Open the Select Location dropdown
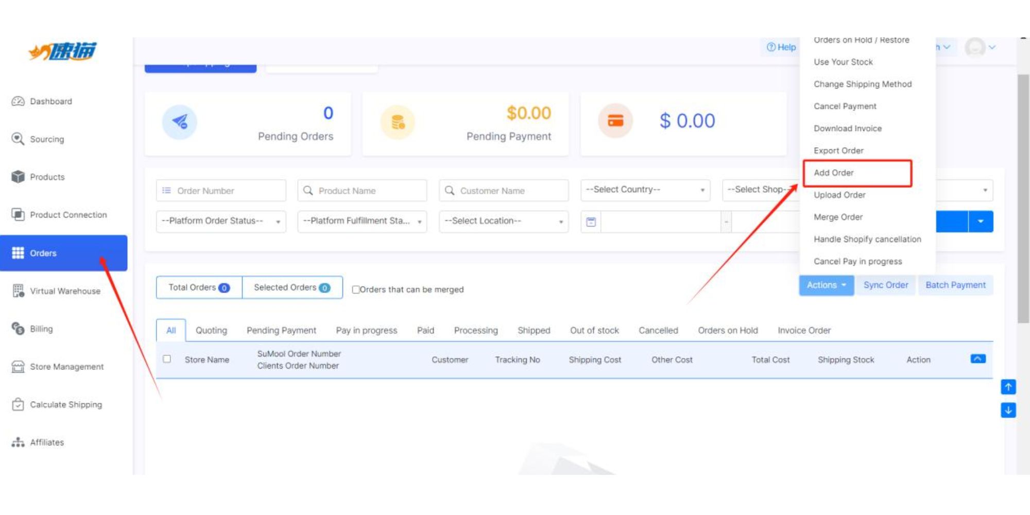1030x515 pixels. [503, 221]
